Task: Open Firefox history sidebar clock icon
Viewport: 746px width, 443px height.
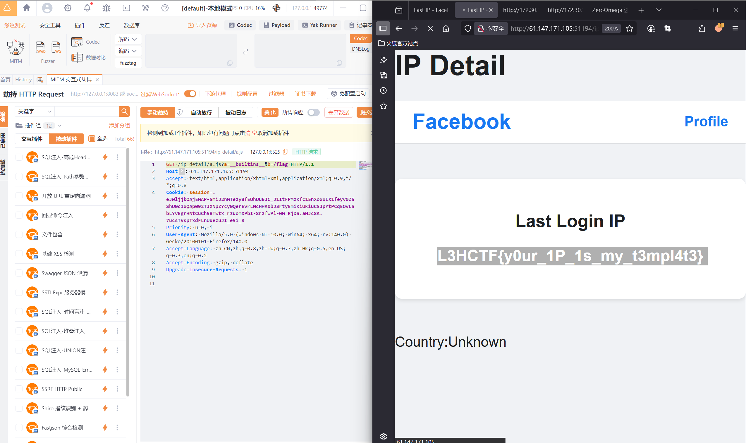Action: [384, 90]
